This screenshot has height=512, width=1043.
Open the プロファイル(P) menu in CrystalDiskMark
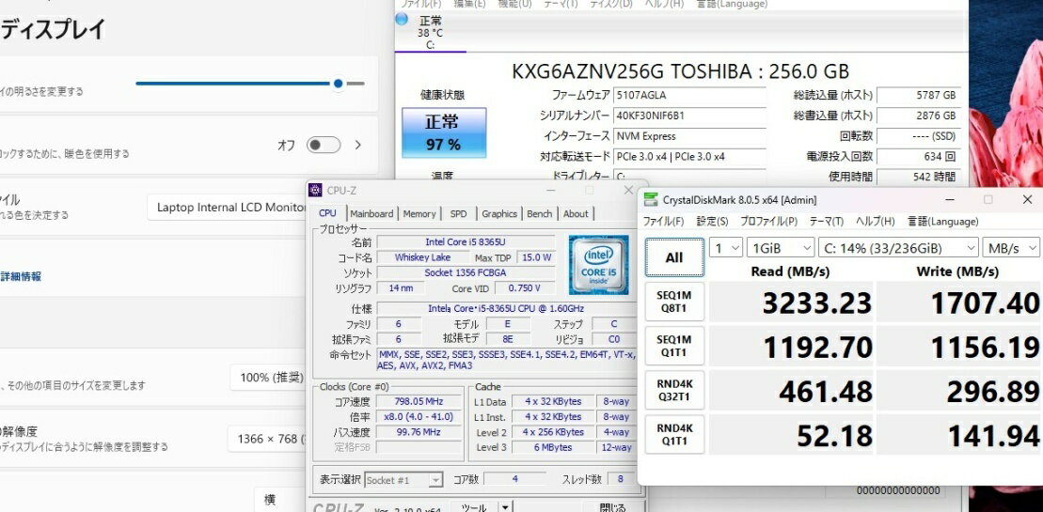(x=768, y=222)
